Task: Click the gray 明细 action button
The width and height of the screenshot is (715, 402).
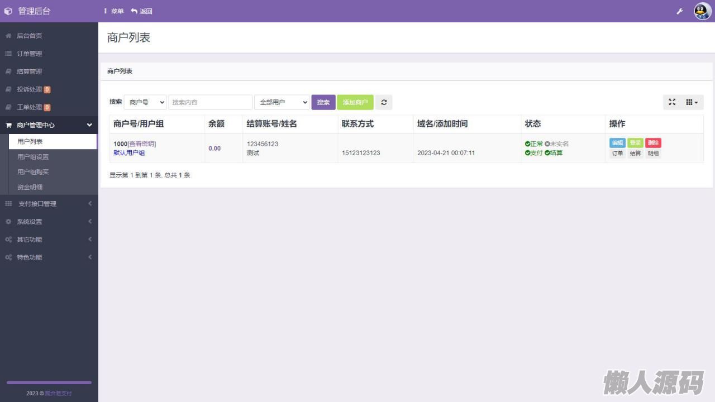Action: (653, 154)
